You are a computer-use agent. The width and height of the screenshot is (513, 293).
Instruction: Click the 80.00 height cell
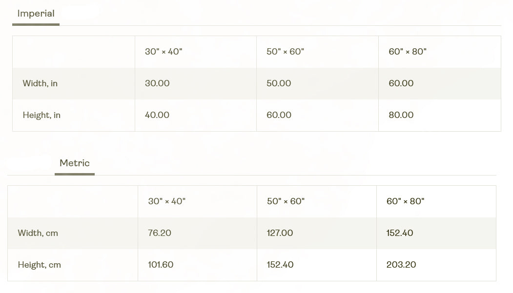[x=401, y=115]
